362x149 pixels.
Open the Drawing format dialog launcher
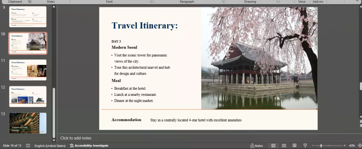tap(278, 1)
